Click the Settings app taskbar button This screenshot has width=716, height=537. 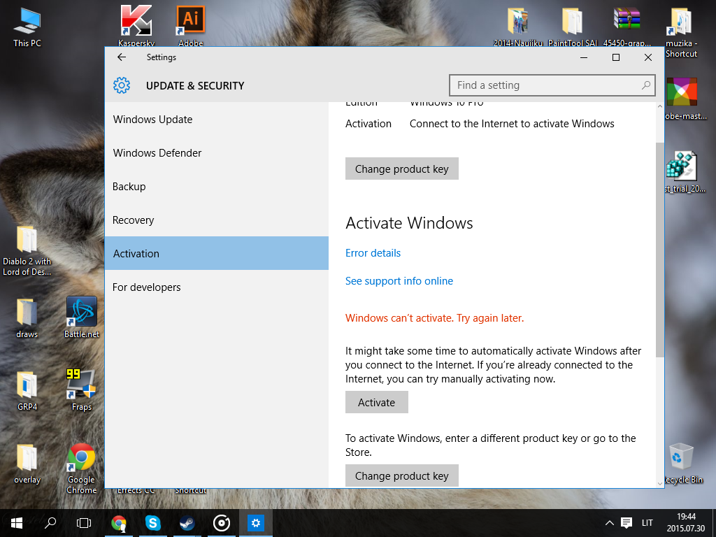pos(256,523)
